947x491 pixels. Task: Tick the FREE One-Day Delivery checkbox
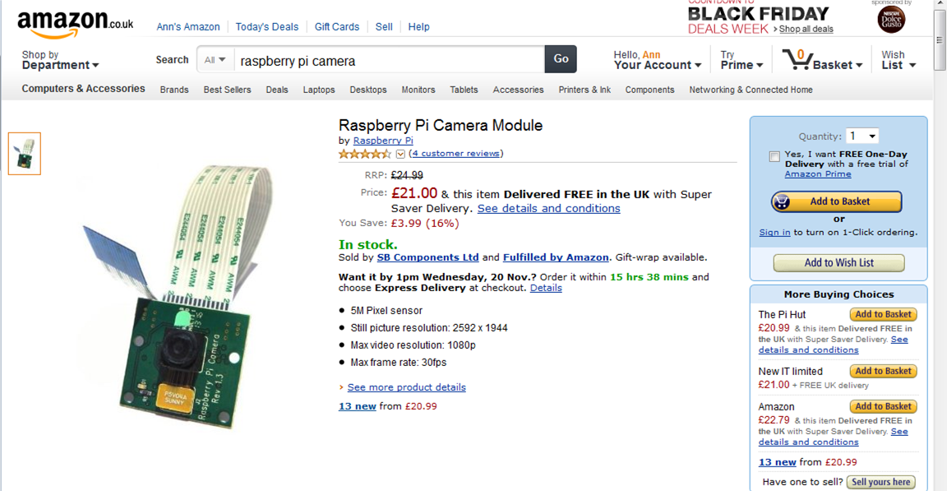click(x=774, y=156)
